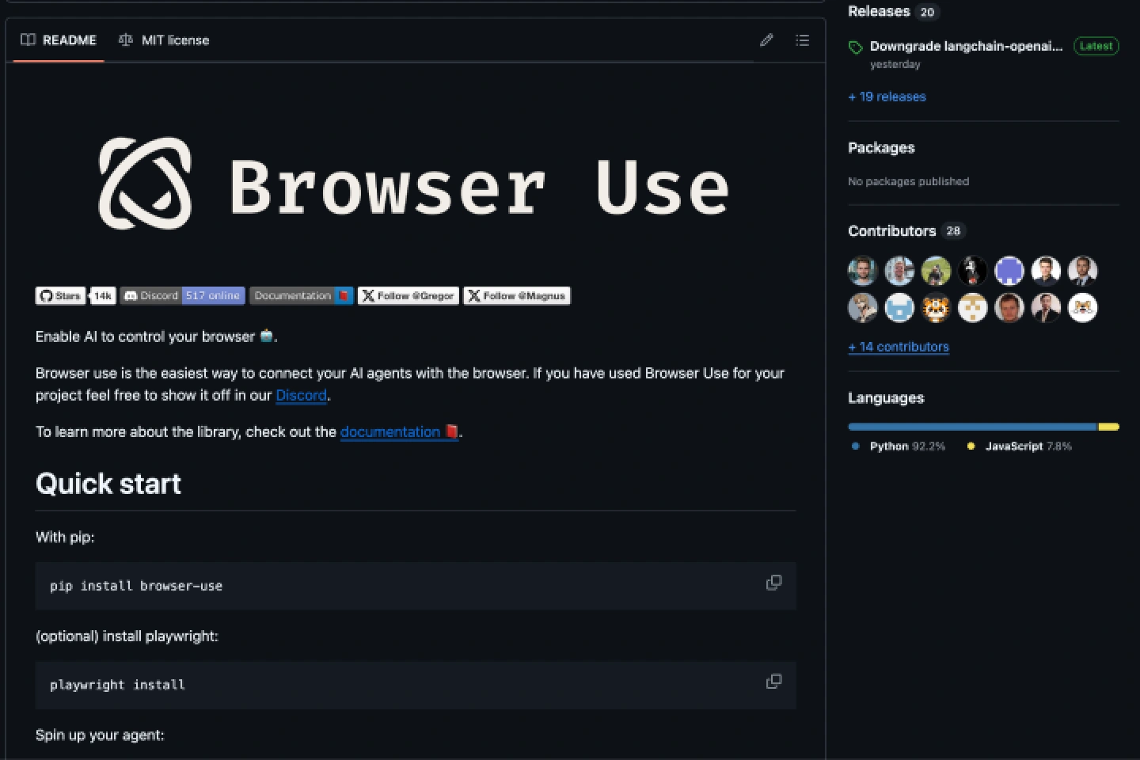The image size is (1140, 760).
Task: Click the Latest release label
Action: coord(1096,46)
